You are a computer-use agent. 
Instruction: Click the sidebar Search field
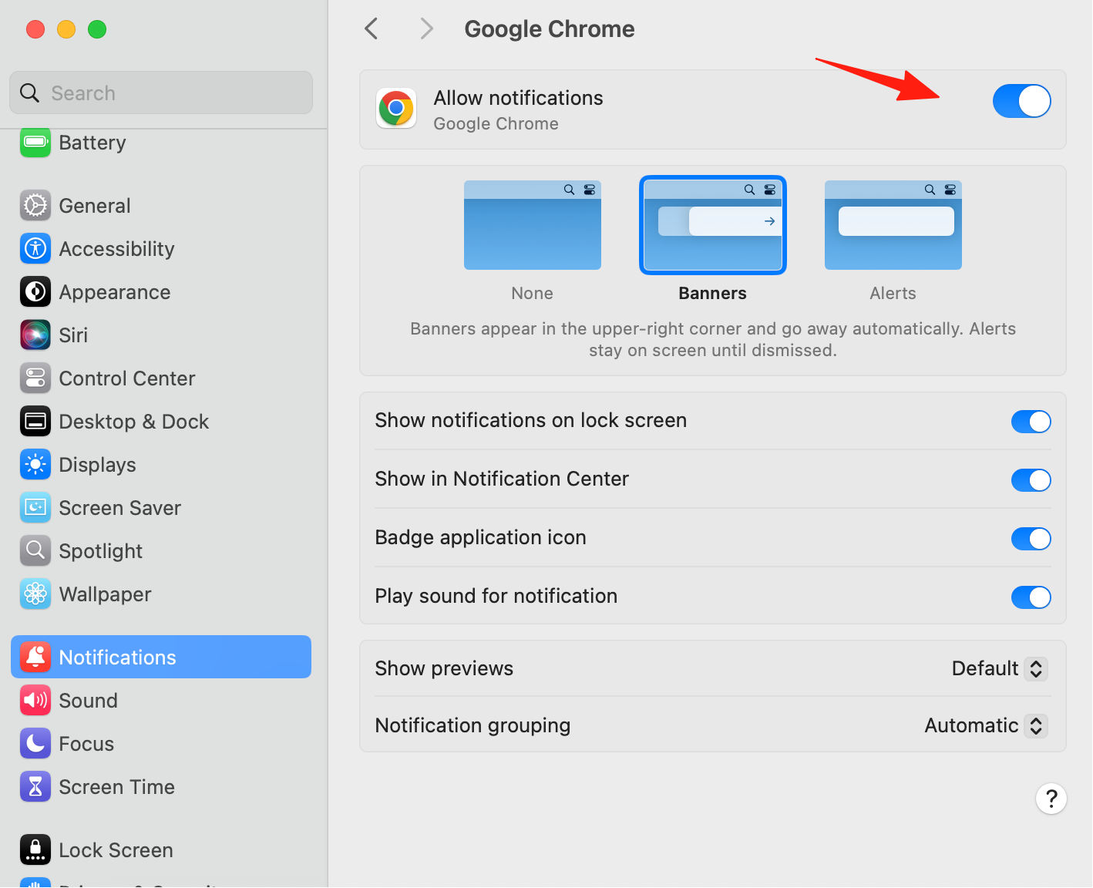(x=161, y=93)
